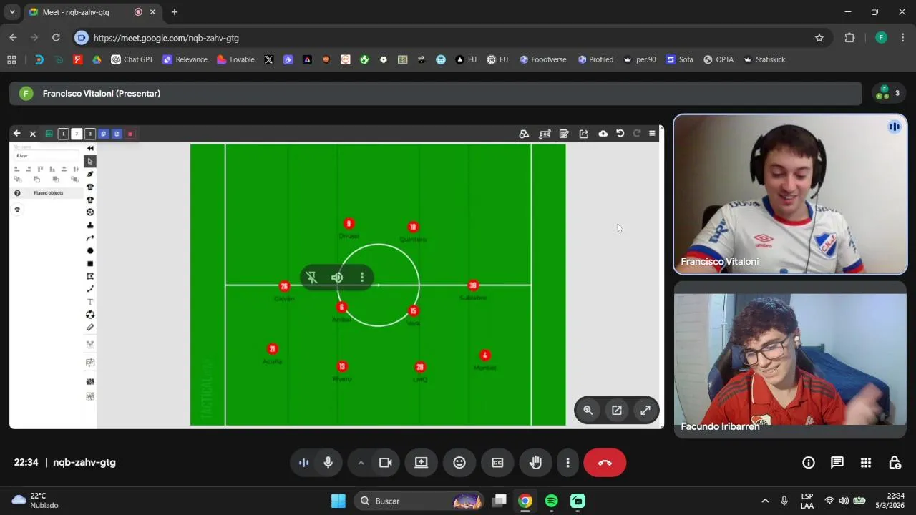Open host controls lock icon
916x515 pixels.
(x=895, y=463)
